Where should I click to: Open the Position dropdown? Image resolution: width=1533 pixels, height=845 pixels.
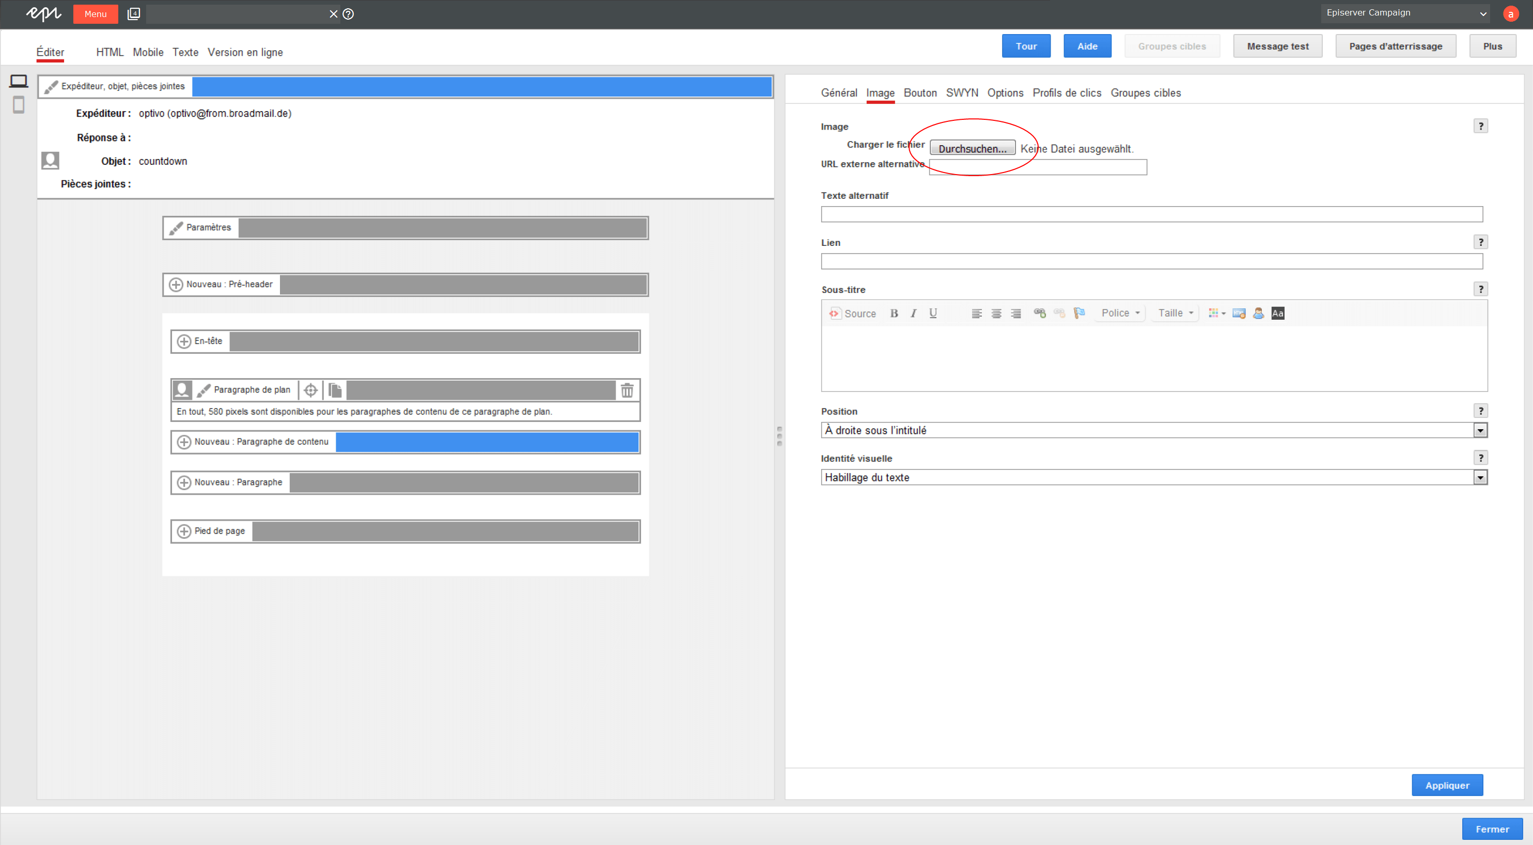pyautogui.click(x=1154, y=430)
